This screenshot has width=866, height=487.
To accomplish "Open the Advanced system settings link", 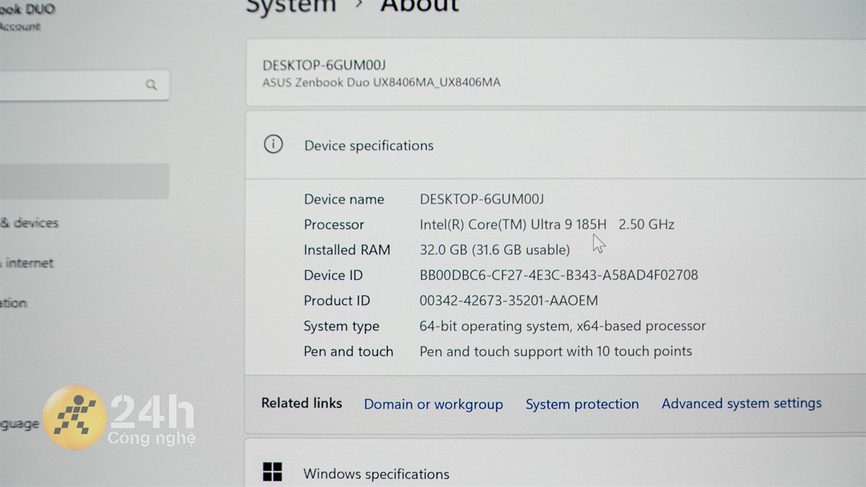I will tap(742, 403).
